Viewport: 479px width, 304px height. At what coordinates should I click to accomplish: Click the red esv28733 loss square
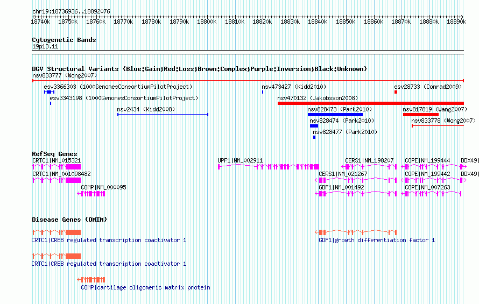pos(396,92)
